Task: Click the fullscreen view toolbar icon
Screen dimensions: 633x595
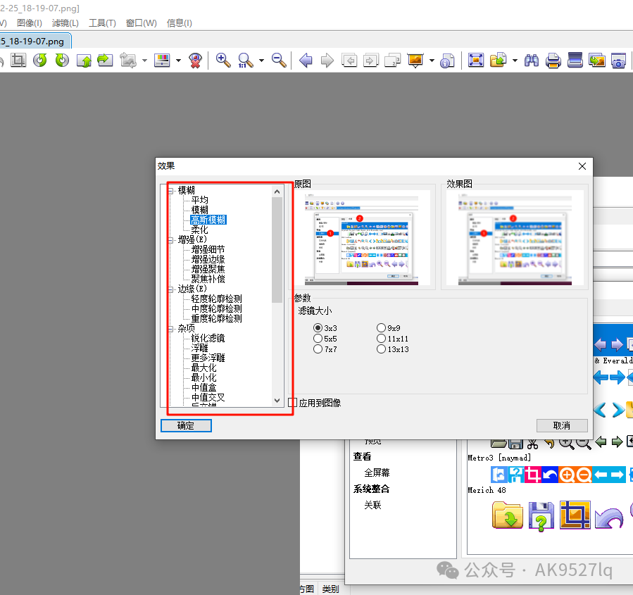Action: pyautogui.click(x=476, y=61)
